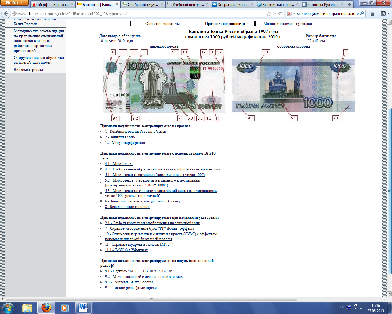The width and height of the screenshot is (392, 314).
Task: Open '4.1 - Микроузор' link
Action: (119, 164)
